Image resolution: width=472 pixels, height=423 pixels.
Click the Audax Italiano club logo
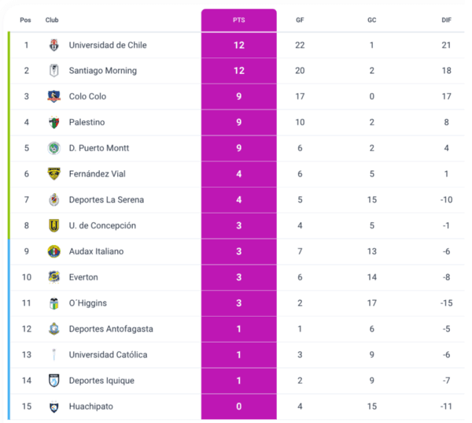point(53,251)
